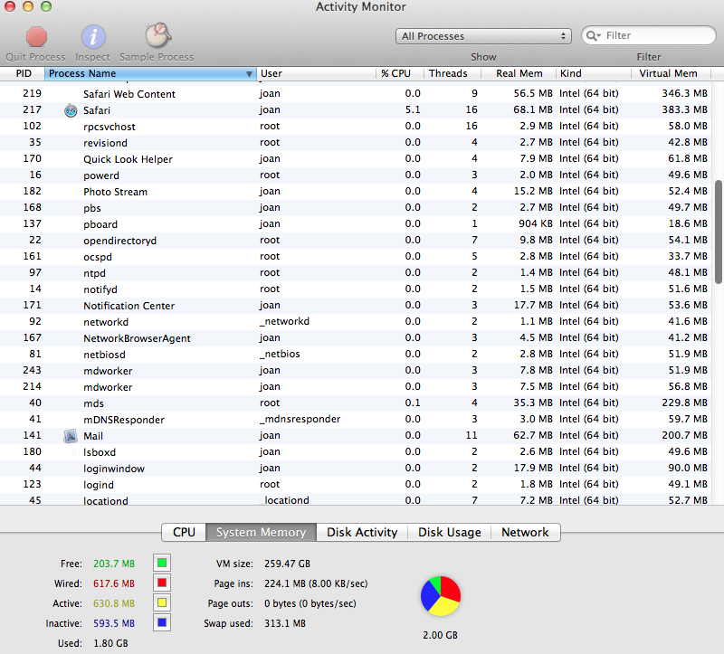Click Safari's 383.3 MB virtual memory cell

click(x=684, y=109)
